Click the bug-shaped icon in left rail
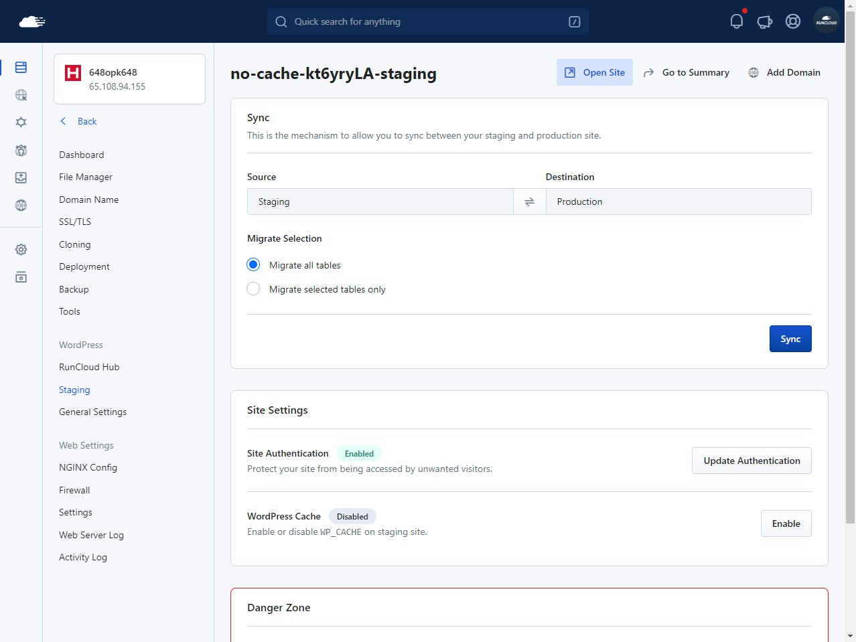The image size is (856, 642). tap(21, 123)
